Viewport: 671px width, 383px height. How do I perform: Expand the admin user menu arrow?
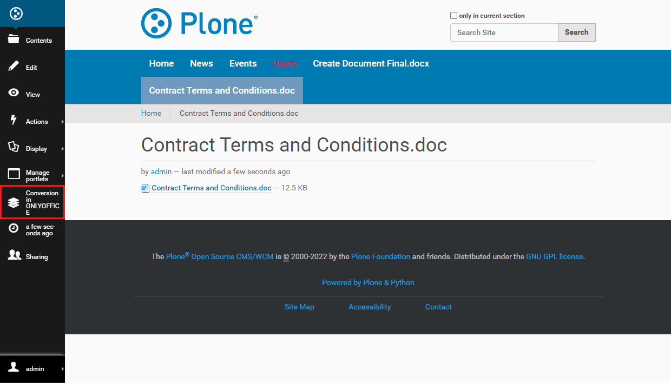pos(62,369)
